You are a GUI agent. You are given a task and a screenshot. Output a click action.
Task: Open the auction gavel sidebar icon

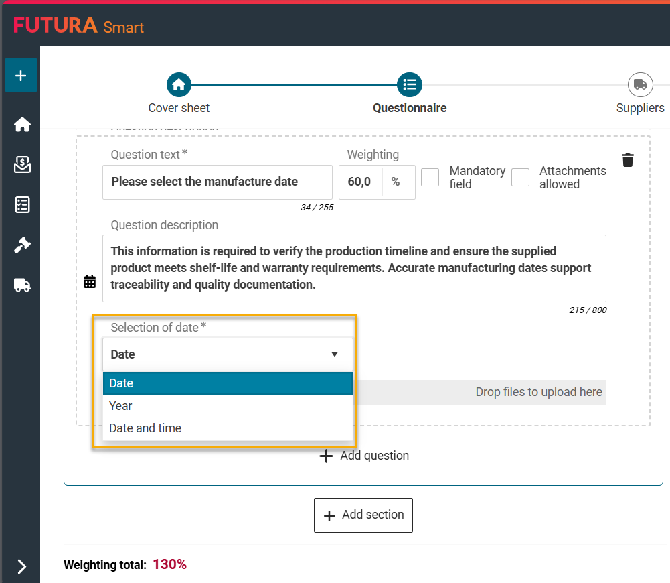tap(22, 245)
